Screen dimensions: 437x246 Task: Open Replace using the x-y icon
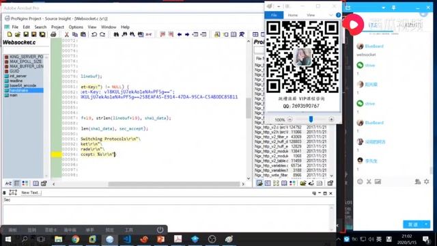[x=149, y=34]
